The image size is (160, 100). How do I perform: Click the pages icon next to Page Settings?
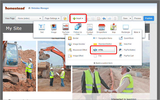click(x=65, y=18)
